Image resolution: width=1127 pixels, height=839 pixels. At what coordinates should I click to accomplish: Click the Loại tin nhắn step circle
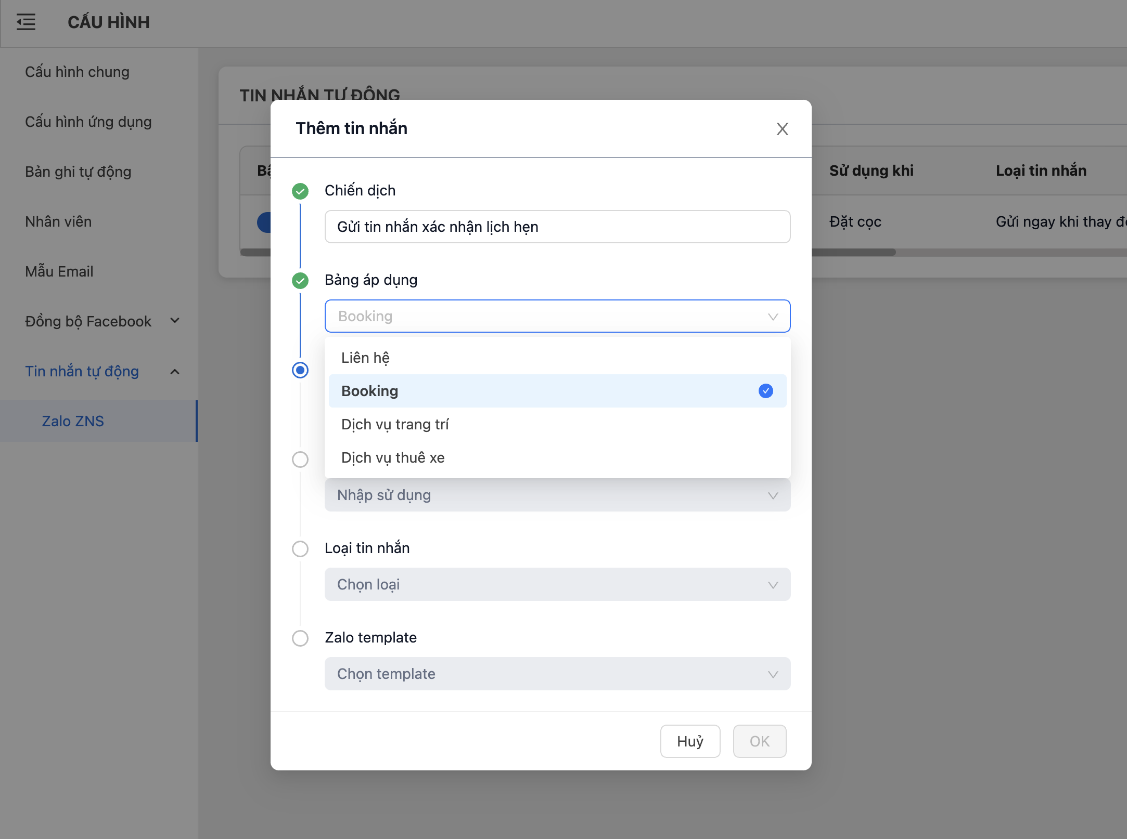[300, 549]
